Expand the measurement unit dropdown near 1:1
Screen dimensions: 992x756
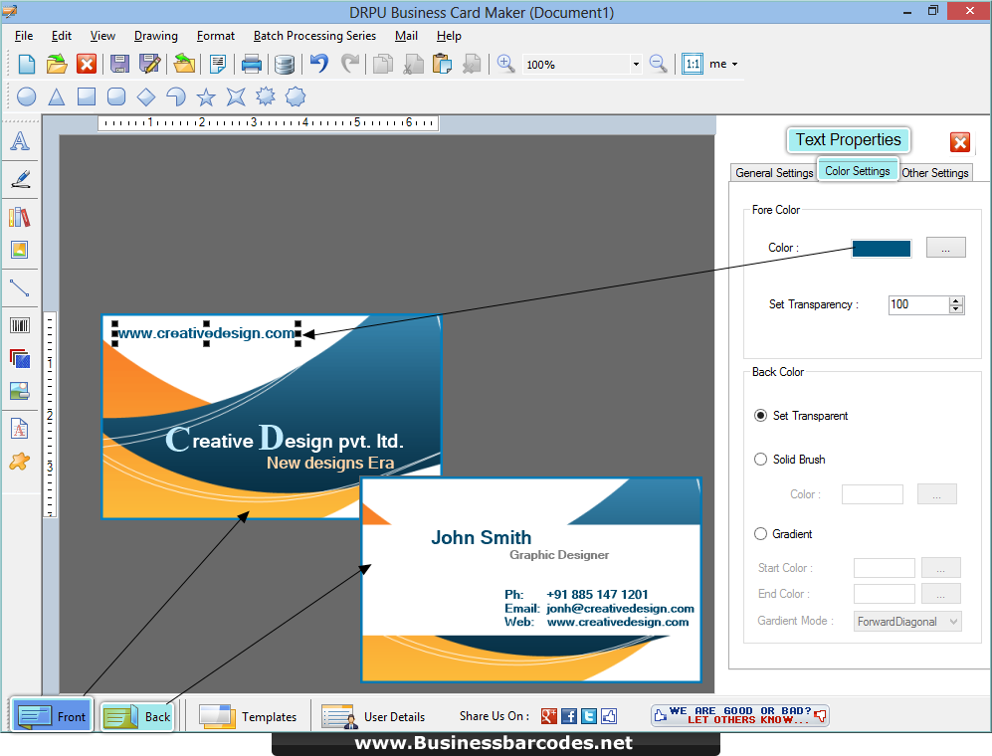coord(731,63)
